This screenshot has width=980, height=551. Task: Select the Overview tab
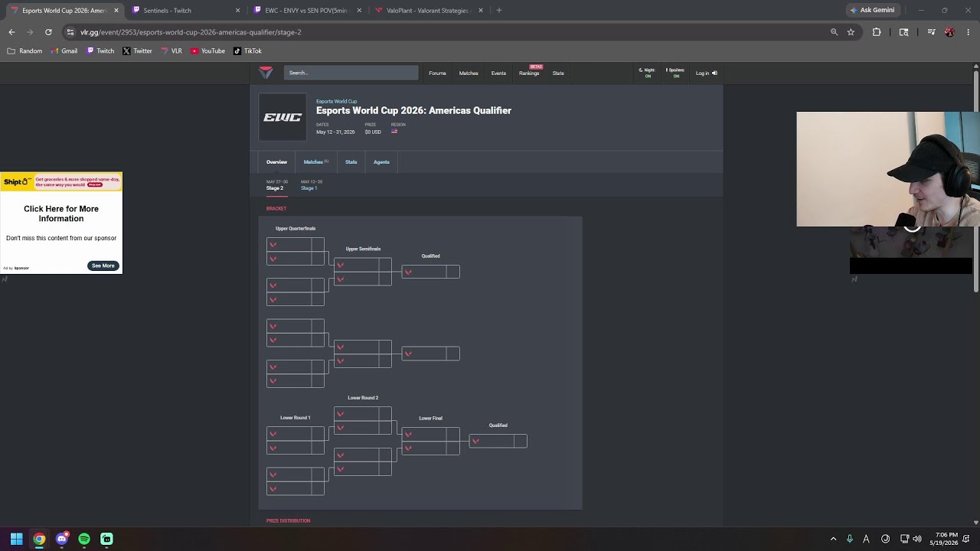coord(276,162)
